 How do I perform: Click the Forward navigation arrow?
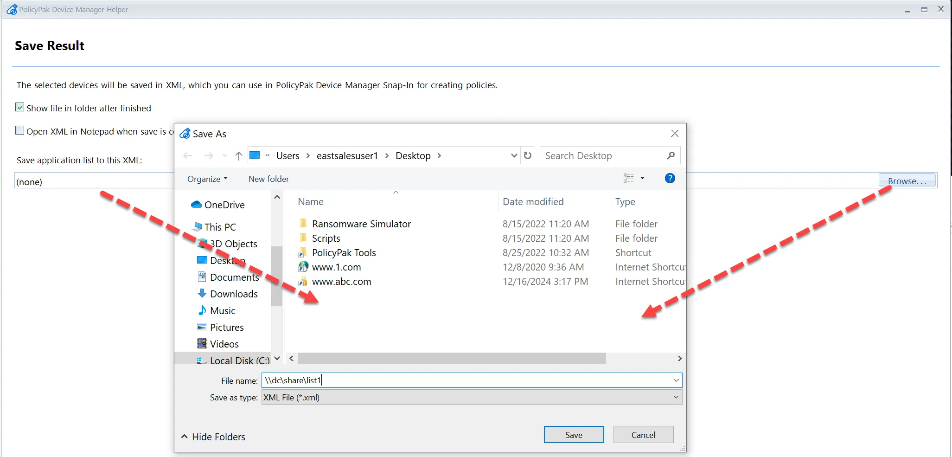point(209,156)
